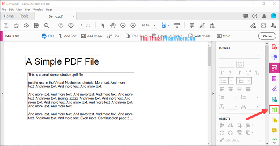The image size is (280, 146).
Task: Click the Print file icon
Action: click(36, 26)
